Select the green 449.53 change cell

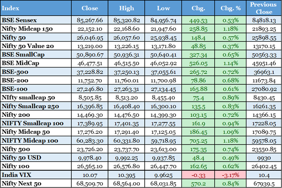pyautogui.click(x=198, y=20)
